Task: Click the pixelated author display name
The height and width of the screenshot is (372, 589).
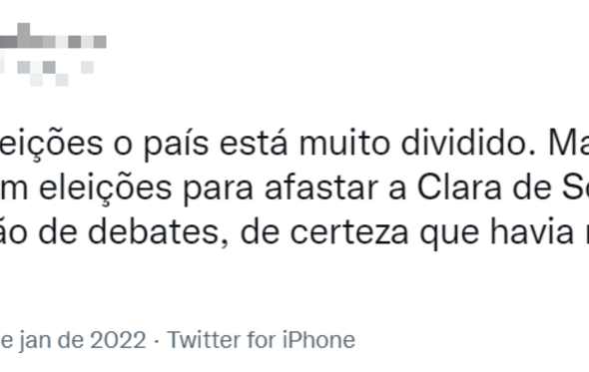Action: (x=53, y=36)
